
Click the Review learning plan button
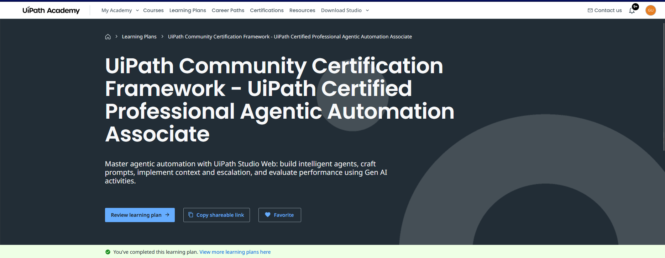tap(140, 215)
